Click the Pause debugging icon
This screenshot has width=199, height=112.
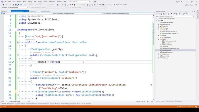70,5
